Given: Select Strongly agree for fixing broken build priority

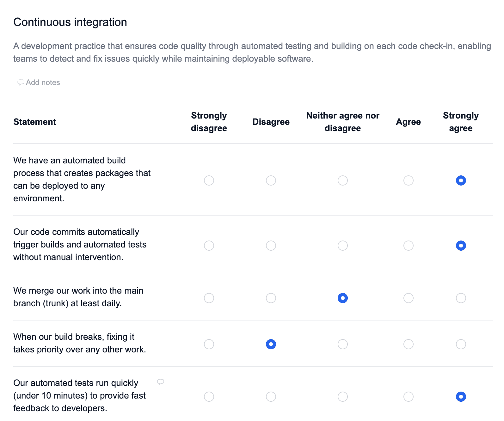Looking at the screenshot, I should (x=461, y=344).
